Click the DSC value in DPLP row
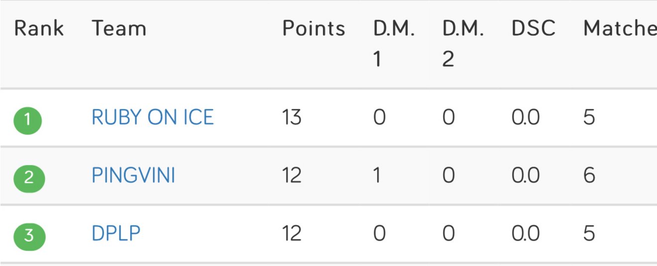The height and width of the screenshot is (266, 657). (x=525, y=233)
